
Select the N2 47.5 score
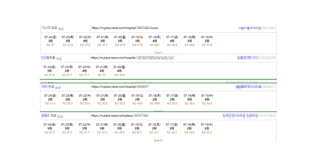point(67,133)
